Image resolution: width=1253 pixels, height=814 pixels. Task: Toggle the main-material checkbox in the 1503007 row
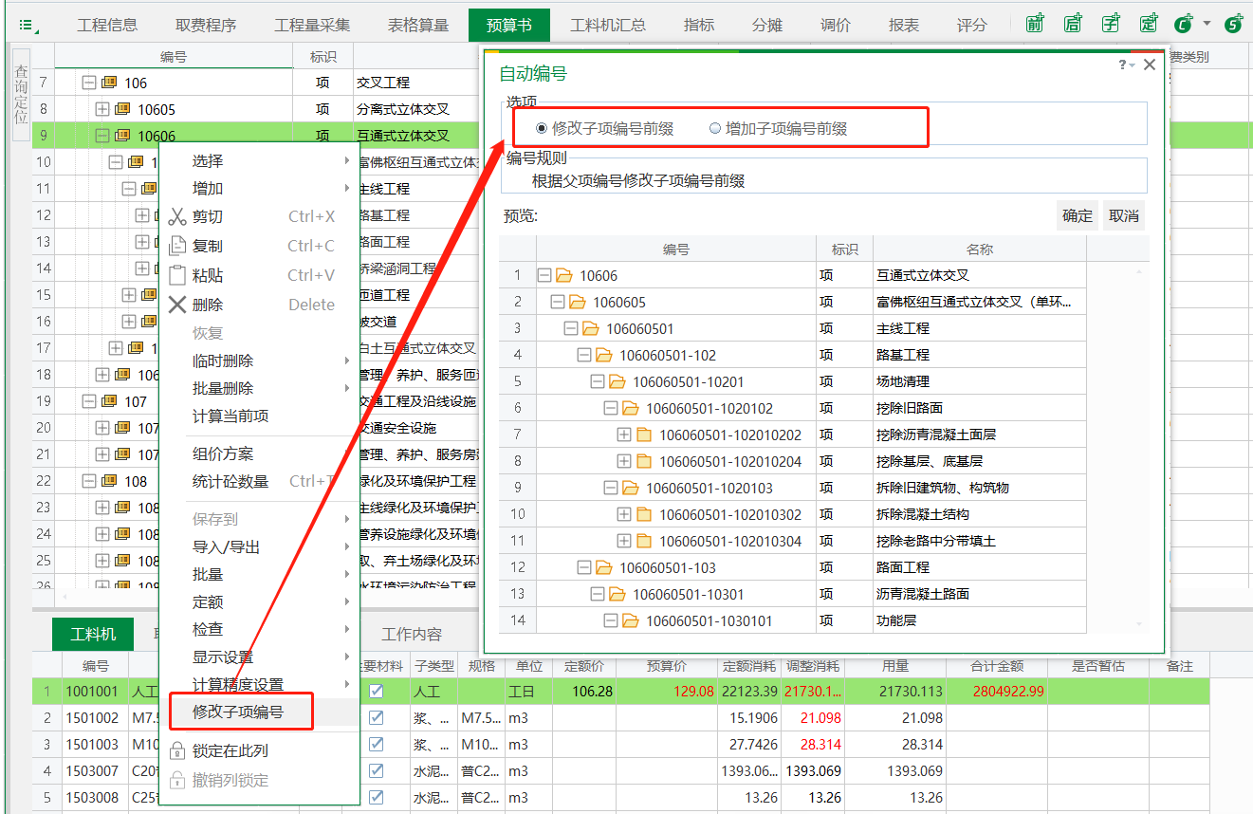point(377,771)
